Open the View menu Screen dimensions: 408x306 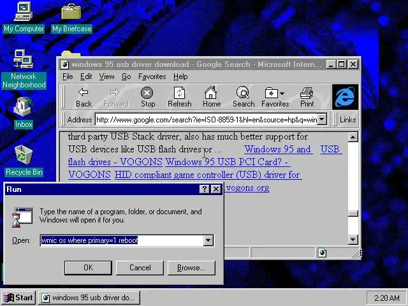(x=106, y=76)
